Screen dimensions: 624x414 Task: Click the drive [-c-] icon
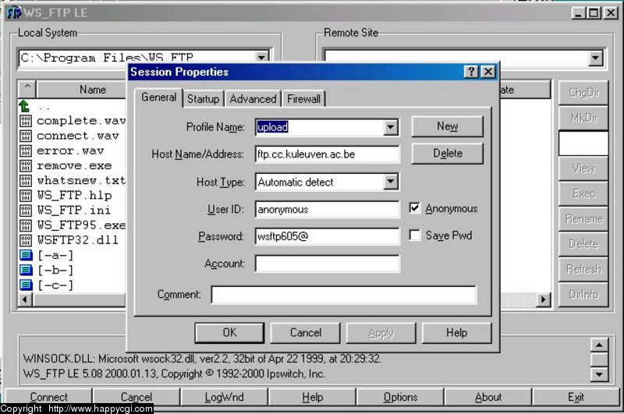[x=26, y=285]
